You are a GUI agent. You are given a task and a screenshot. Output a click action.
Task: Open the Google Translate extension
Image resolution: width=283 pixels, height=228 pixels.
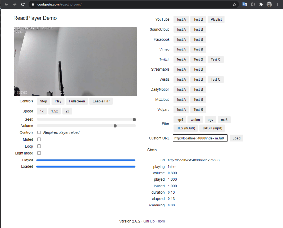[244, 5]
